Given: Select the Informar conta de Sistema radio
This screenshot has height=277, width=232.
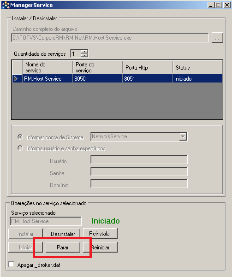Looking at the screenshot, I should click(x=20, y=137).
